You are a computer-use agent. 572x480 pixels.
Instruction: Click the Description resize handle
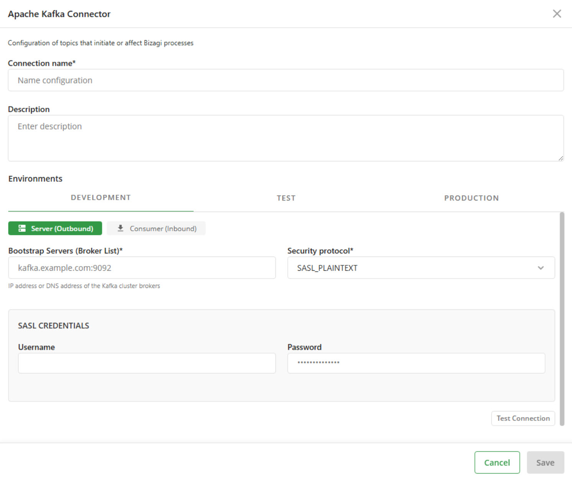[x=561, y=158]
